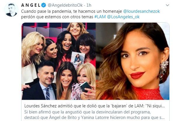Click the article description text below headline
Image resolution: width=174 pixels, height=121 pixels.
coord(94,115)
